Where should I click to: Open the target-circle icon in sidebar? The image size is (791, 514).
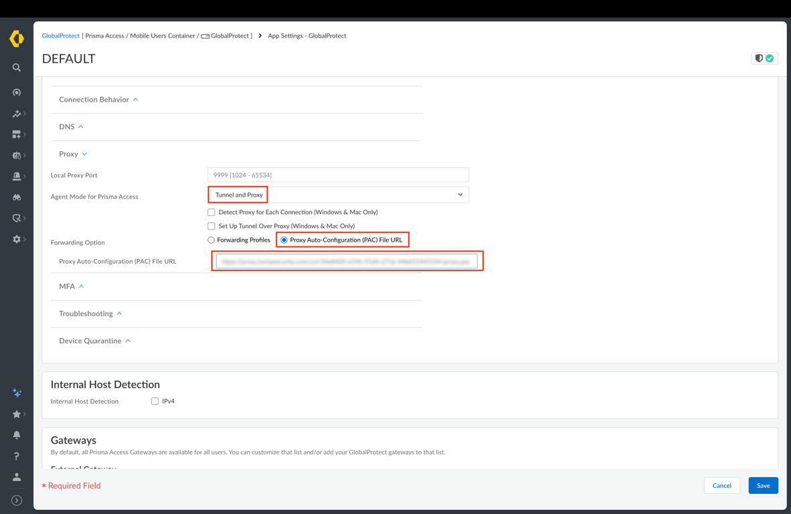pos(17,93)
